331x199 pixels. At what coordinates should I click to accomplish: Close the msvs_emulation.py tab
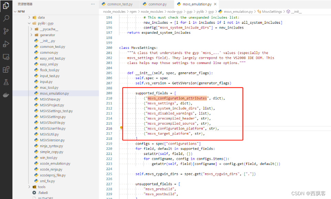216,4
